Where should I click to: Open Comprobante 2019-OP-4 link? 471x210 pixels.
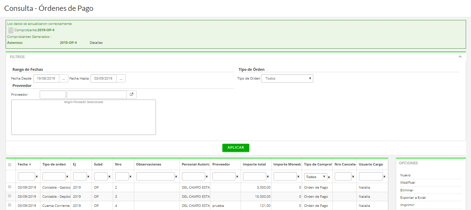[46, 30]
